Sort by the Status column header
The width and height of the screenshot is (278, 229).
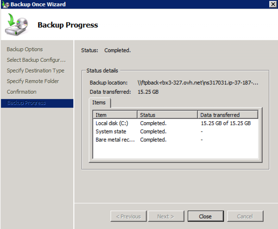click(167, 115)
